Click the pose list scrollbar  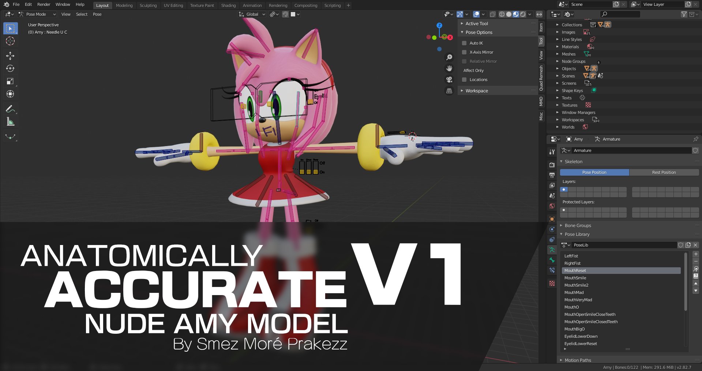pos(686,282)
